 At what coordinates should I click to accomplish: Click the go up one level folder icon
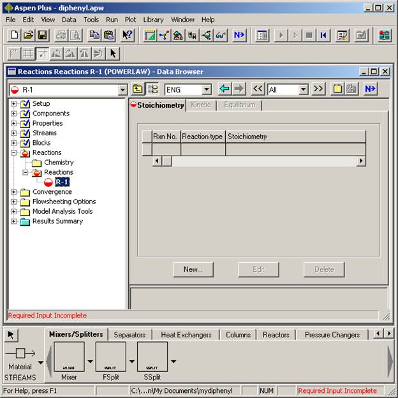click(x=138, y=89)
